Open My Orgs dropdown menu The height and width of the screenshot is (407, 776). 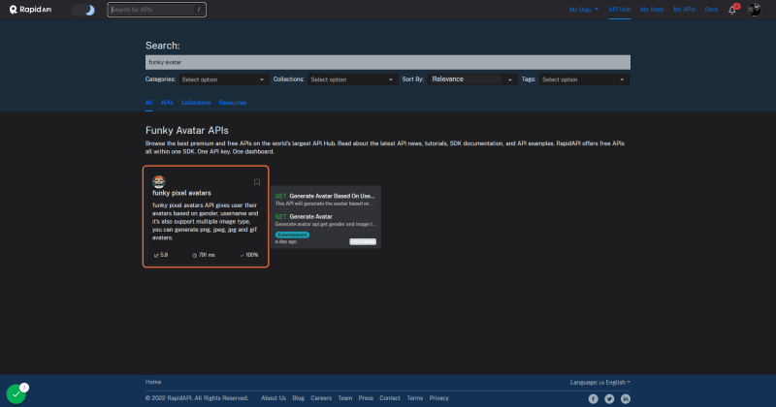tap(584, 10)
